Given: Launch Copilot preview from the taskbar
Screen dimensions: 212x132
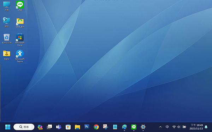Looking at the screenshot, I should (x=40, y=127).
